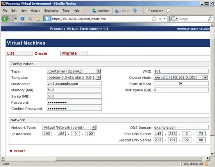Open the Bookmarks menu
The image size is (215, 167).
click(51, 11)
